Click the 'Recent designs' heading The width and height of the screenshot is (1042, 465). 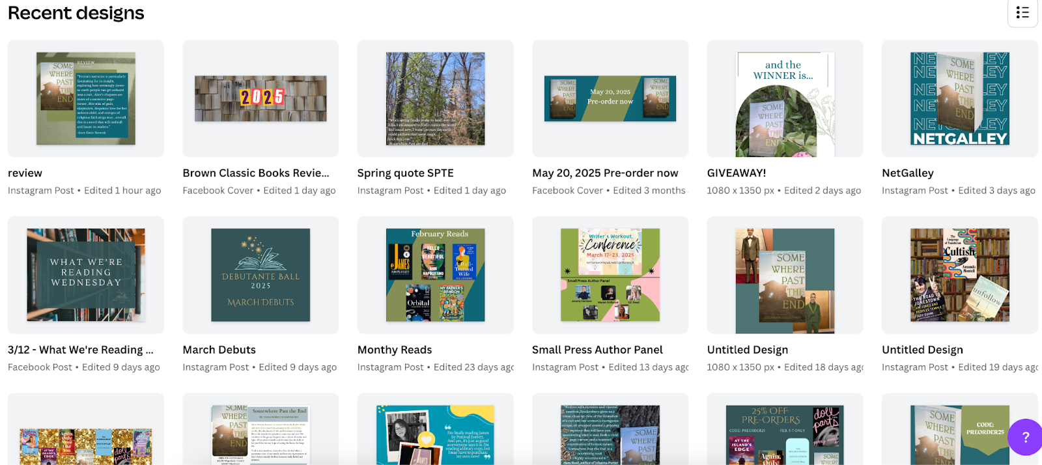(x=76, y=13)
